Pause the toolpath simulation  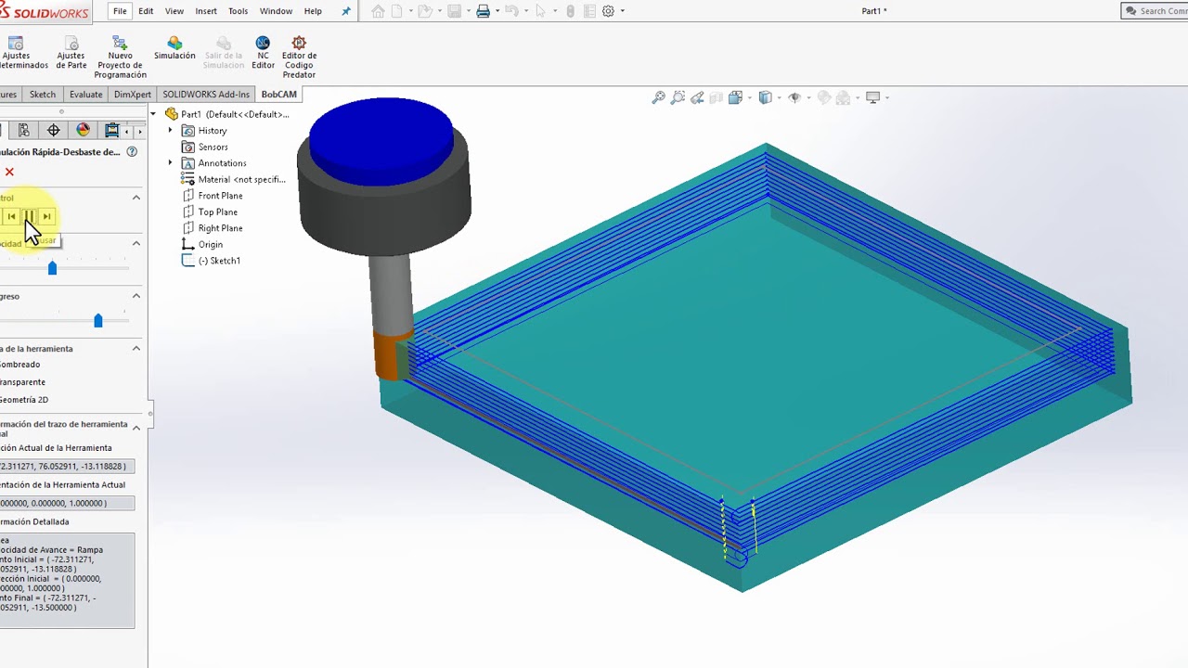(29, 216)
